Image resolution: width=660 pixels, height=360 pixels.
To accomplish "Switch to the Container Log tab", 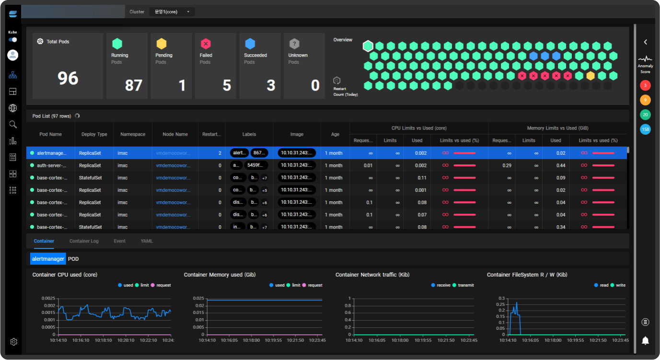I will pos(84,241).
